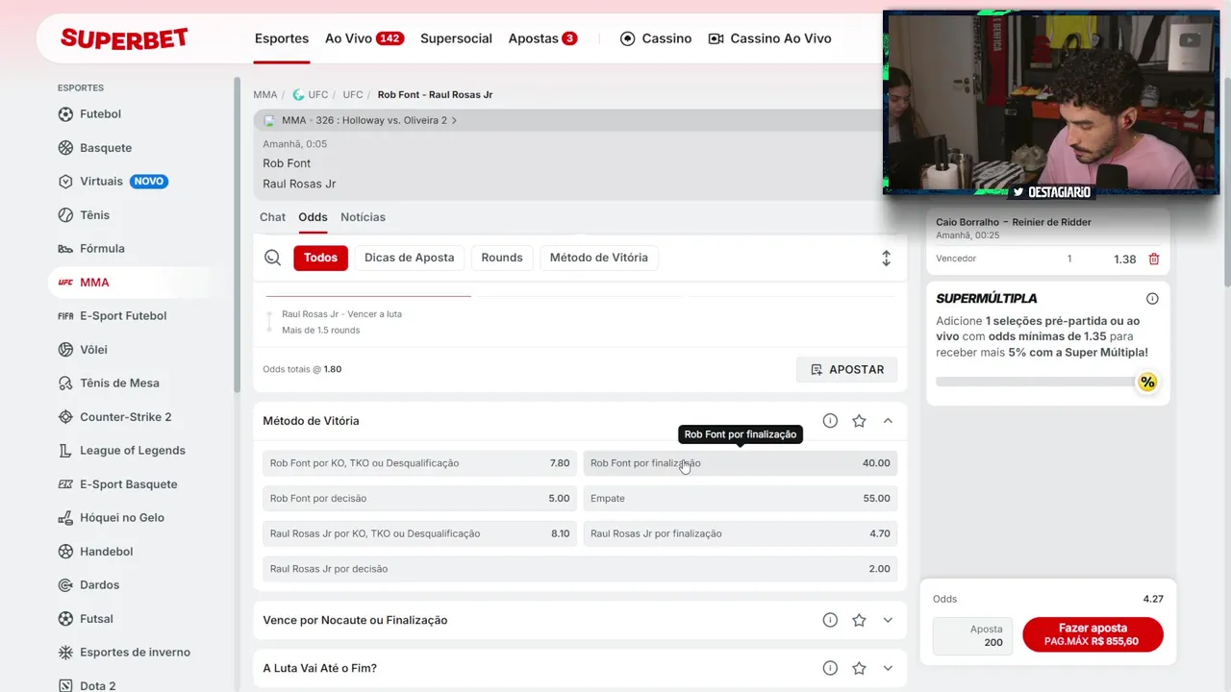The width and height of the screenshot is (1231, 692).
Task: Favorite A Luta Vai Até o Fim market
Action: point(859,668)
